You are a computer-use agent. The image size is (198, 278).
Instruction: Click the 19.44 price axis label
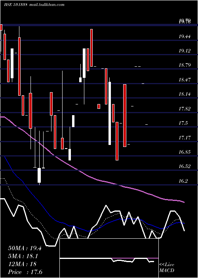click(185, 37)
